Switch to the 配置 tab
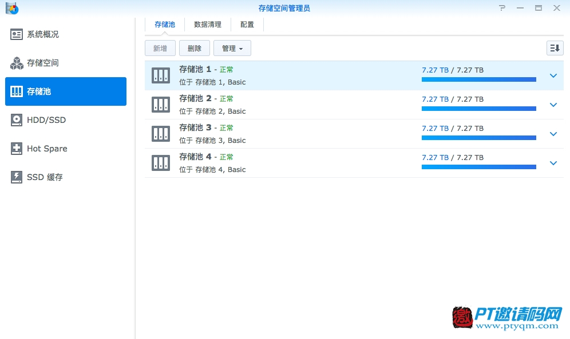 [x=247, y=25]
